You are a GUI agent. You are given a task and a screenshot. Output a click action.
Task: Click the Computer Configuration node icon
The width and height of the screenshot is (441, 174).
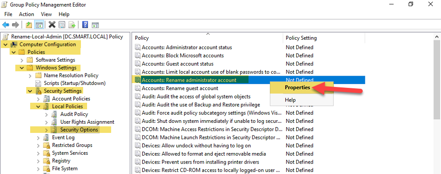click(x=14, y=45)
